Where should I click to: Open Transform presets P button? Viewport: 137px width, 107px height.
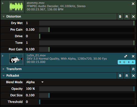pyautogui.click(x=133, y=69)
